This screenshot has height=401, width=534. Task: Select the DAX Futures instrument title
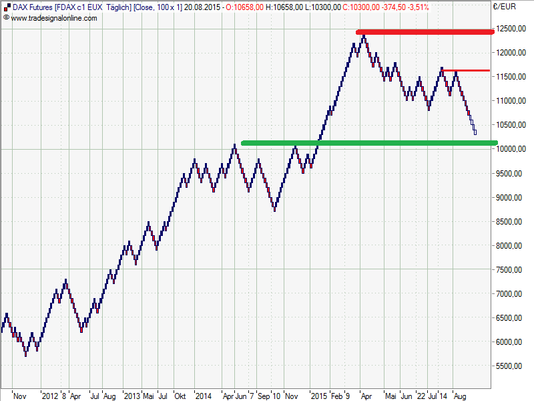(x=33, y=7)
